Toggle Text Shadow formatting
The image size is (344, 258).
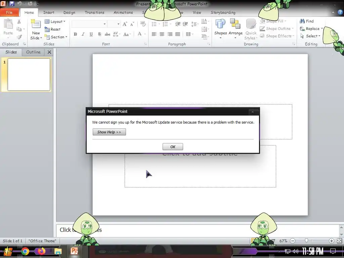point(99,34)
